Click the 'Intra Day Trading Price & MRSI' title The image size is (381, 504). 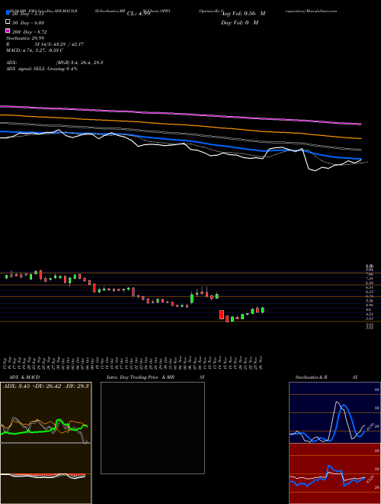tap(155, 377)
